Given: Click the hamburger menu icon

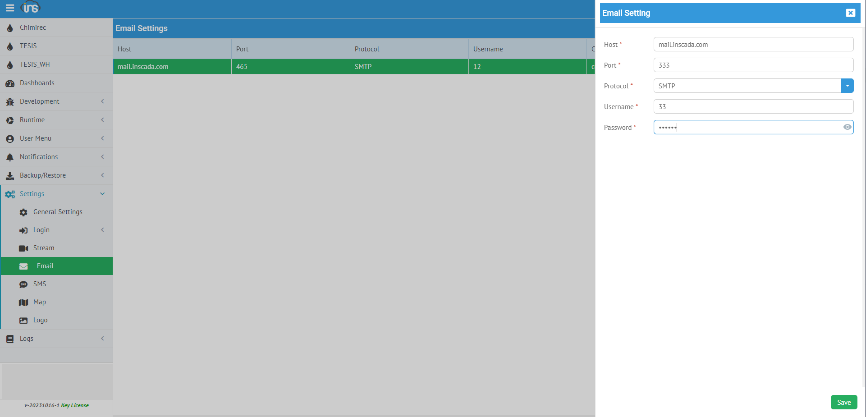Looking at the screenshot, I should pyautogui.click(x=9, y=8).
